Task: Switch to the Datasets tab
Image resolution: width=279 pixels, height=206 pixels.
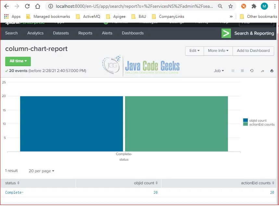Action: click(61, 33)
